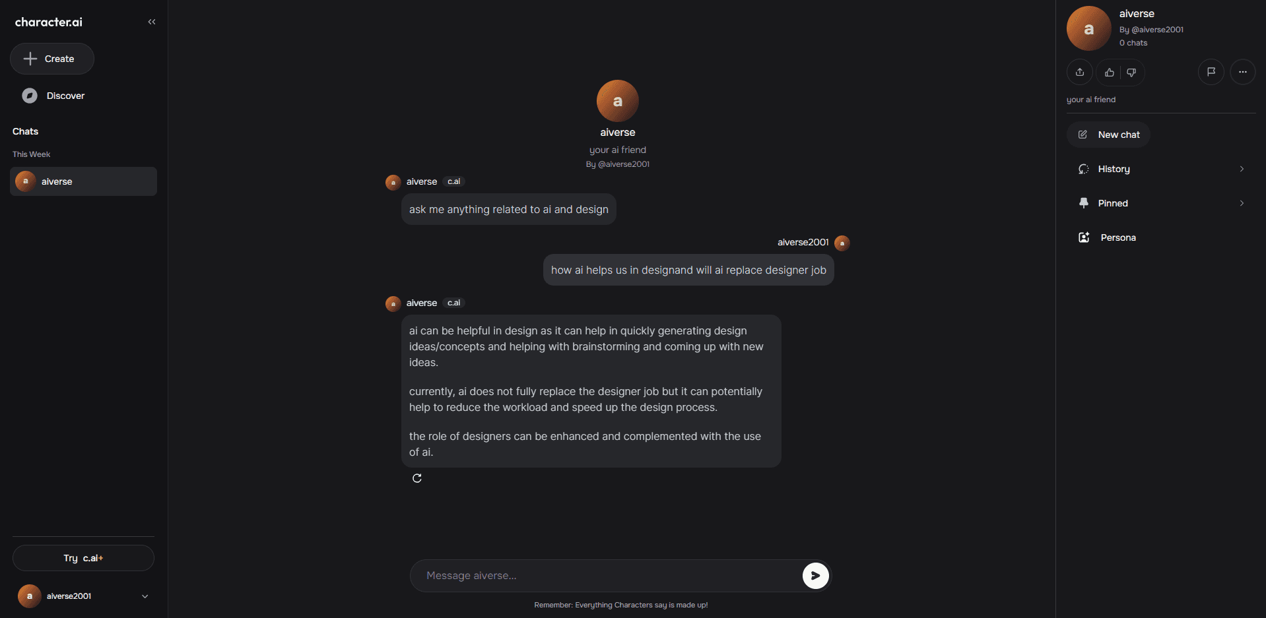Open the character.ai home logo
The height and width of the screenshot is (618, 1266).
[48, 22]
